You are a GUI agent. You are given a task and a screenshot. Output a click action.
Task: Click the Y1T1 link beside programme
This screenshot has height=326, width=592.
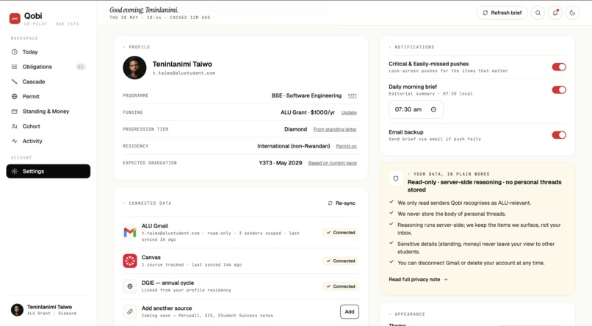352,96
